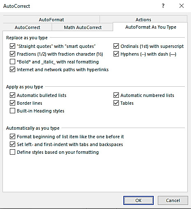Check Define styles based on your formatting
191x209 pixels.
[12, 152]
